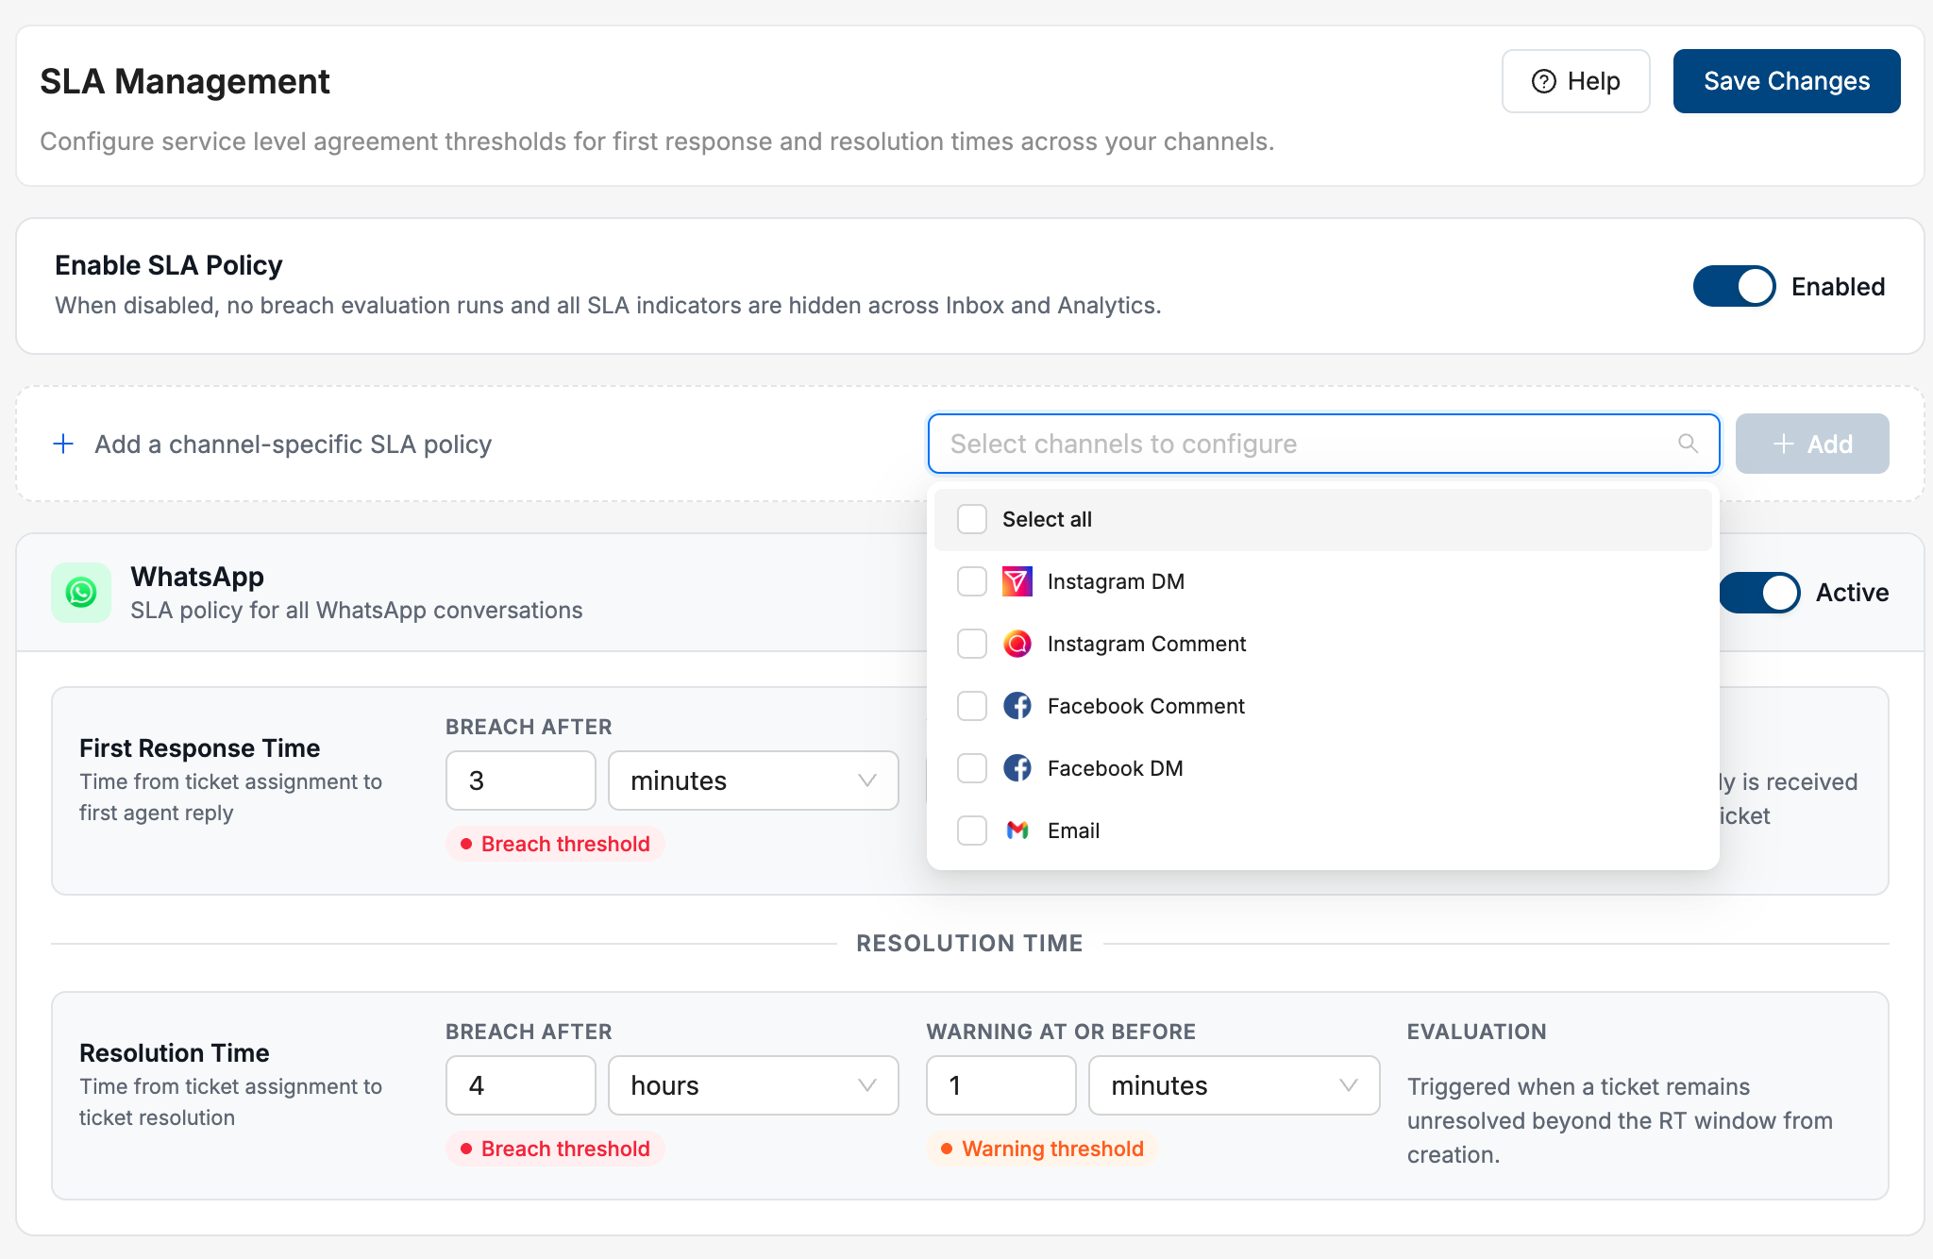Toggle the Enable SLA Policy switch
This screenshot has width=1933, height=1259.
(1734, 286)
